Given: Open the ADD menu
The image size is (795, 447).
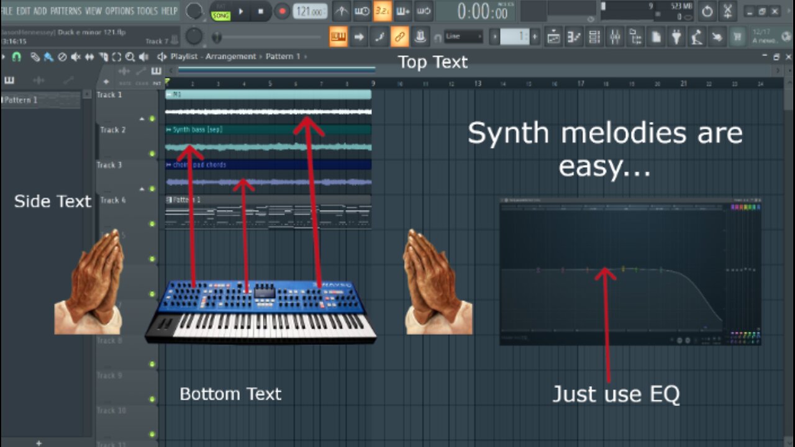Looking at the screenshot, I should pyautogui.click(x=40, y=11).
